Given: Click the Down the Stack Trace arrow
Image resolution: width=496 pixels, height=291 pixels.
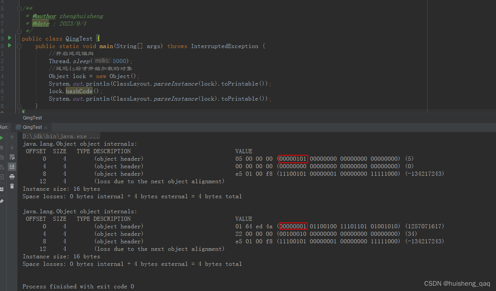Looking at the screenshot, I should click(x=12, y=147).
